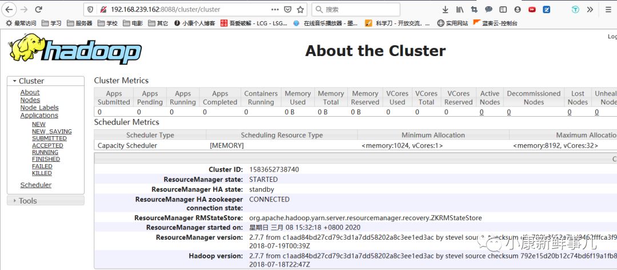The image size is (617, 270).
Task: Open the 学校 bookmarks folder
Action: [x=107, y=23]
